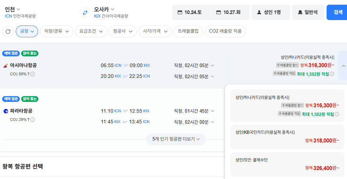The width and height of the screenshot is (347, 179).
Task: Click 왕복 항공편 선택 heading
Action: click(x=23, y=166)
